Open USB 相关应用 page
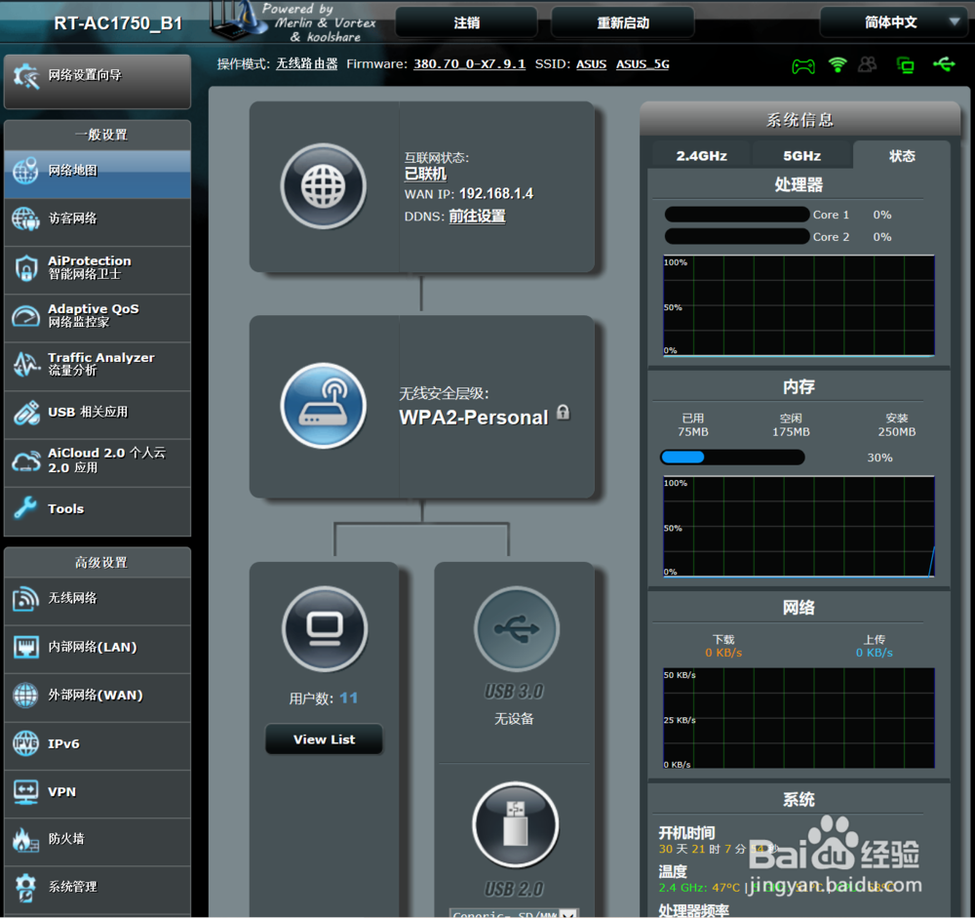The width and height of the screenshot is (975, 918). coord(97,415)
